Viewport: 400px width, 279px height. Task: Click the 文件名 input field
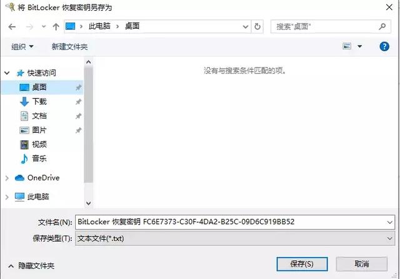[x=235, y=222]
